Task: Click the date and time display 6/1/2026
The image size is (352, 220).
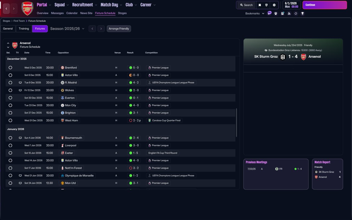Action: click(291, 5)
